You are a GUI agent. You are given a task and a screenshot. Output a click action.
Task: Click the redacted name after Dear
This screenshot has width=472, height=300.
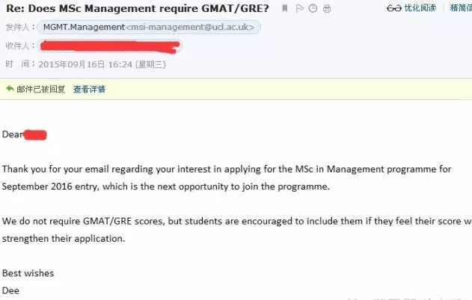35,135
